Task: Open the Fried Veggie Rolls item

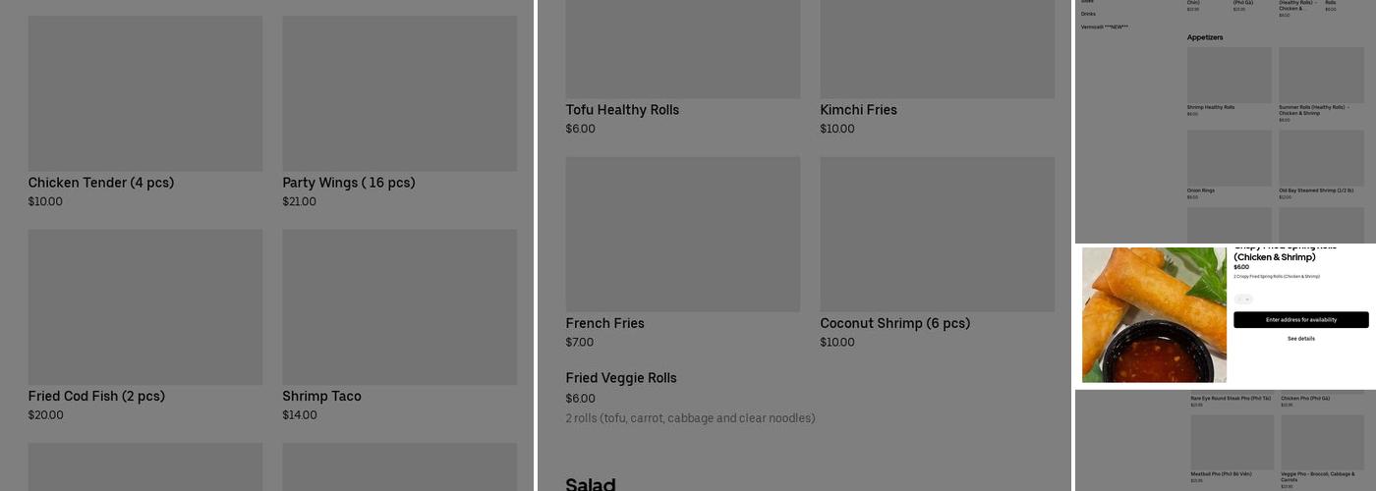Action: coord(621,379)
